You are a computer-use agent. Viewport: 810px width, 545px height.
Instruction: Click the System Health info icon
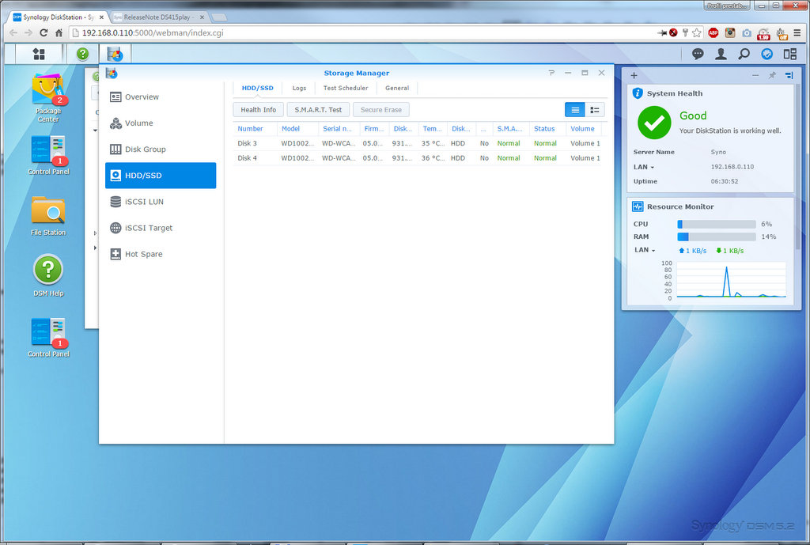coord(638,93)
